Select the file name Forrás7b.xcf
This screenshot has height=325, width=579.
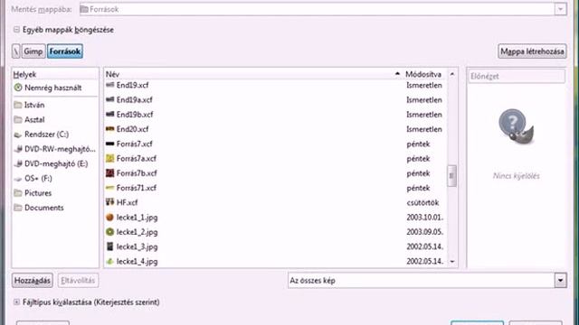(x=137, y=172)
